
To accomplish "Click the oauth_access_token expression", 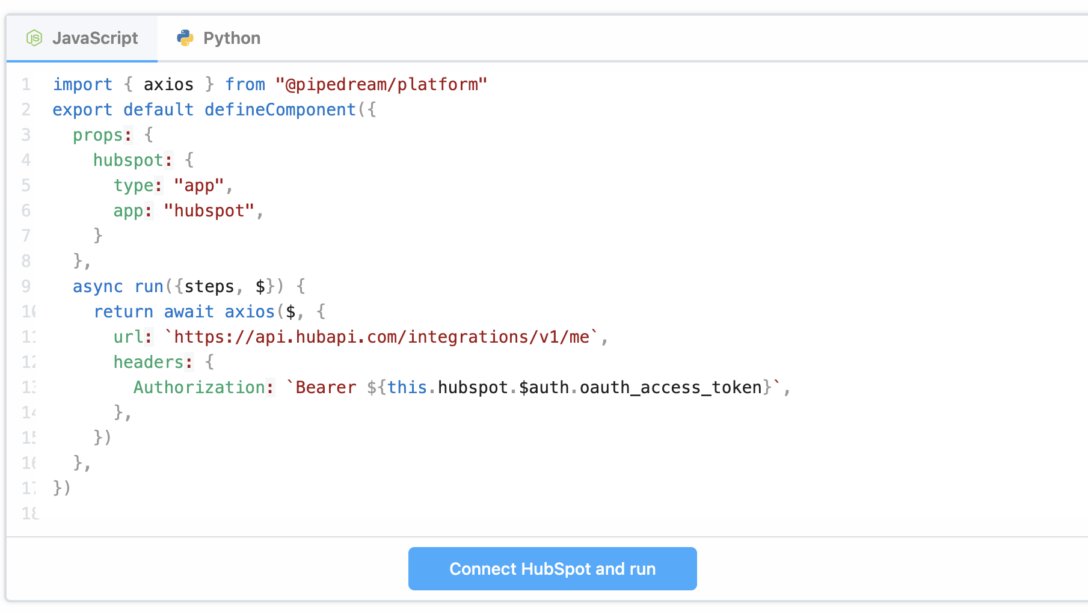I will click(x=671, y=387).
